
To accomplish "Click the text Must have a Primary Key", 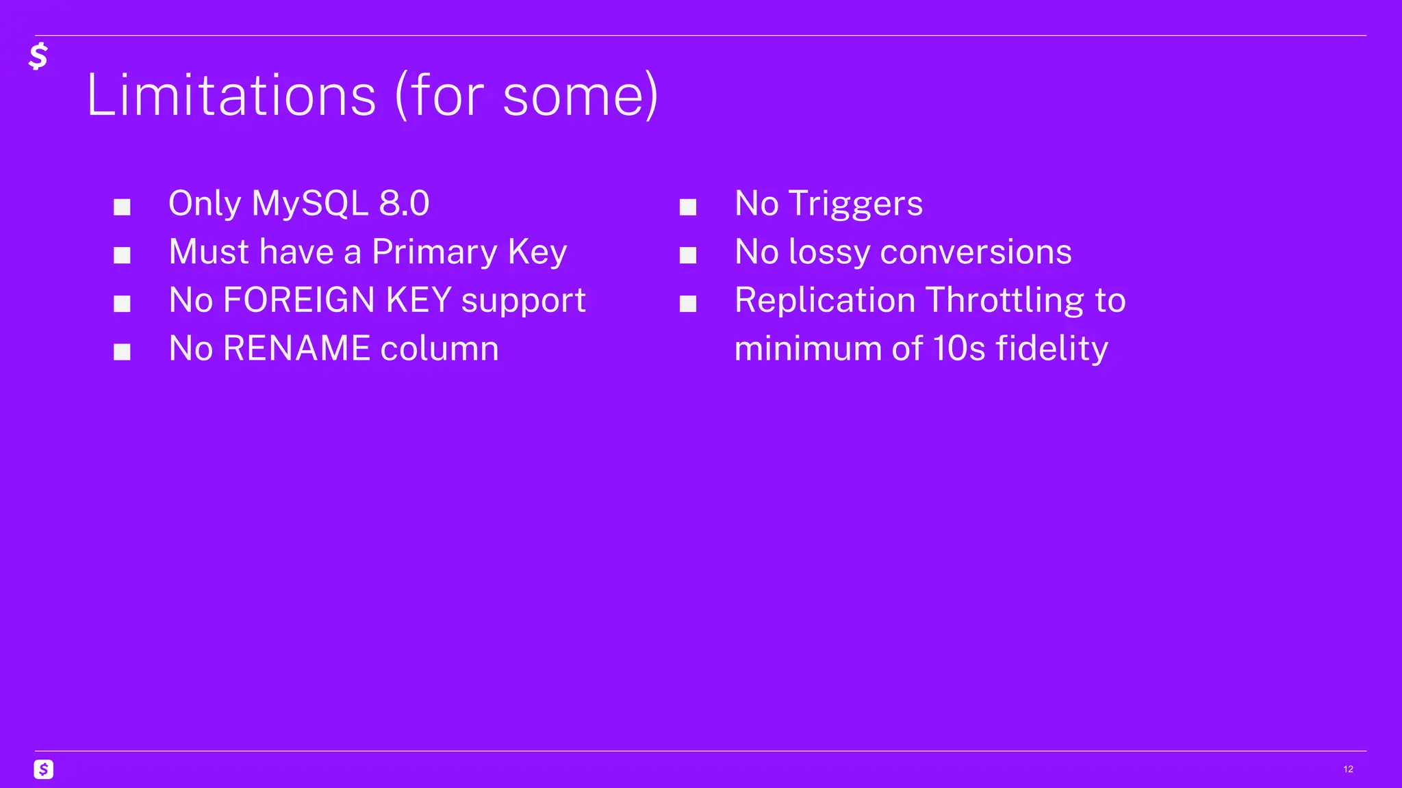I will click(368, 252).
